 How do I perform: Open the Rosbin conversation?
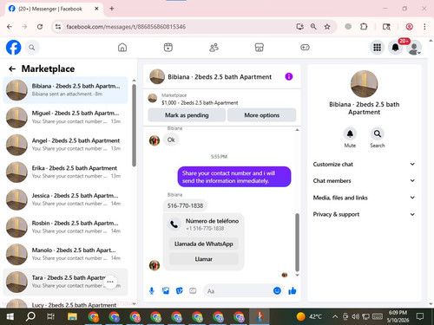point(65,227)
